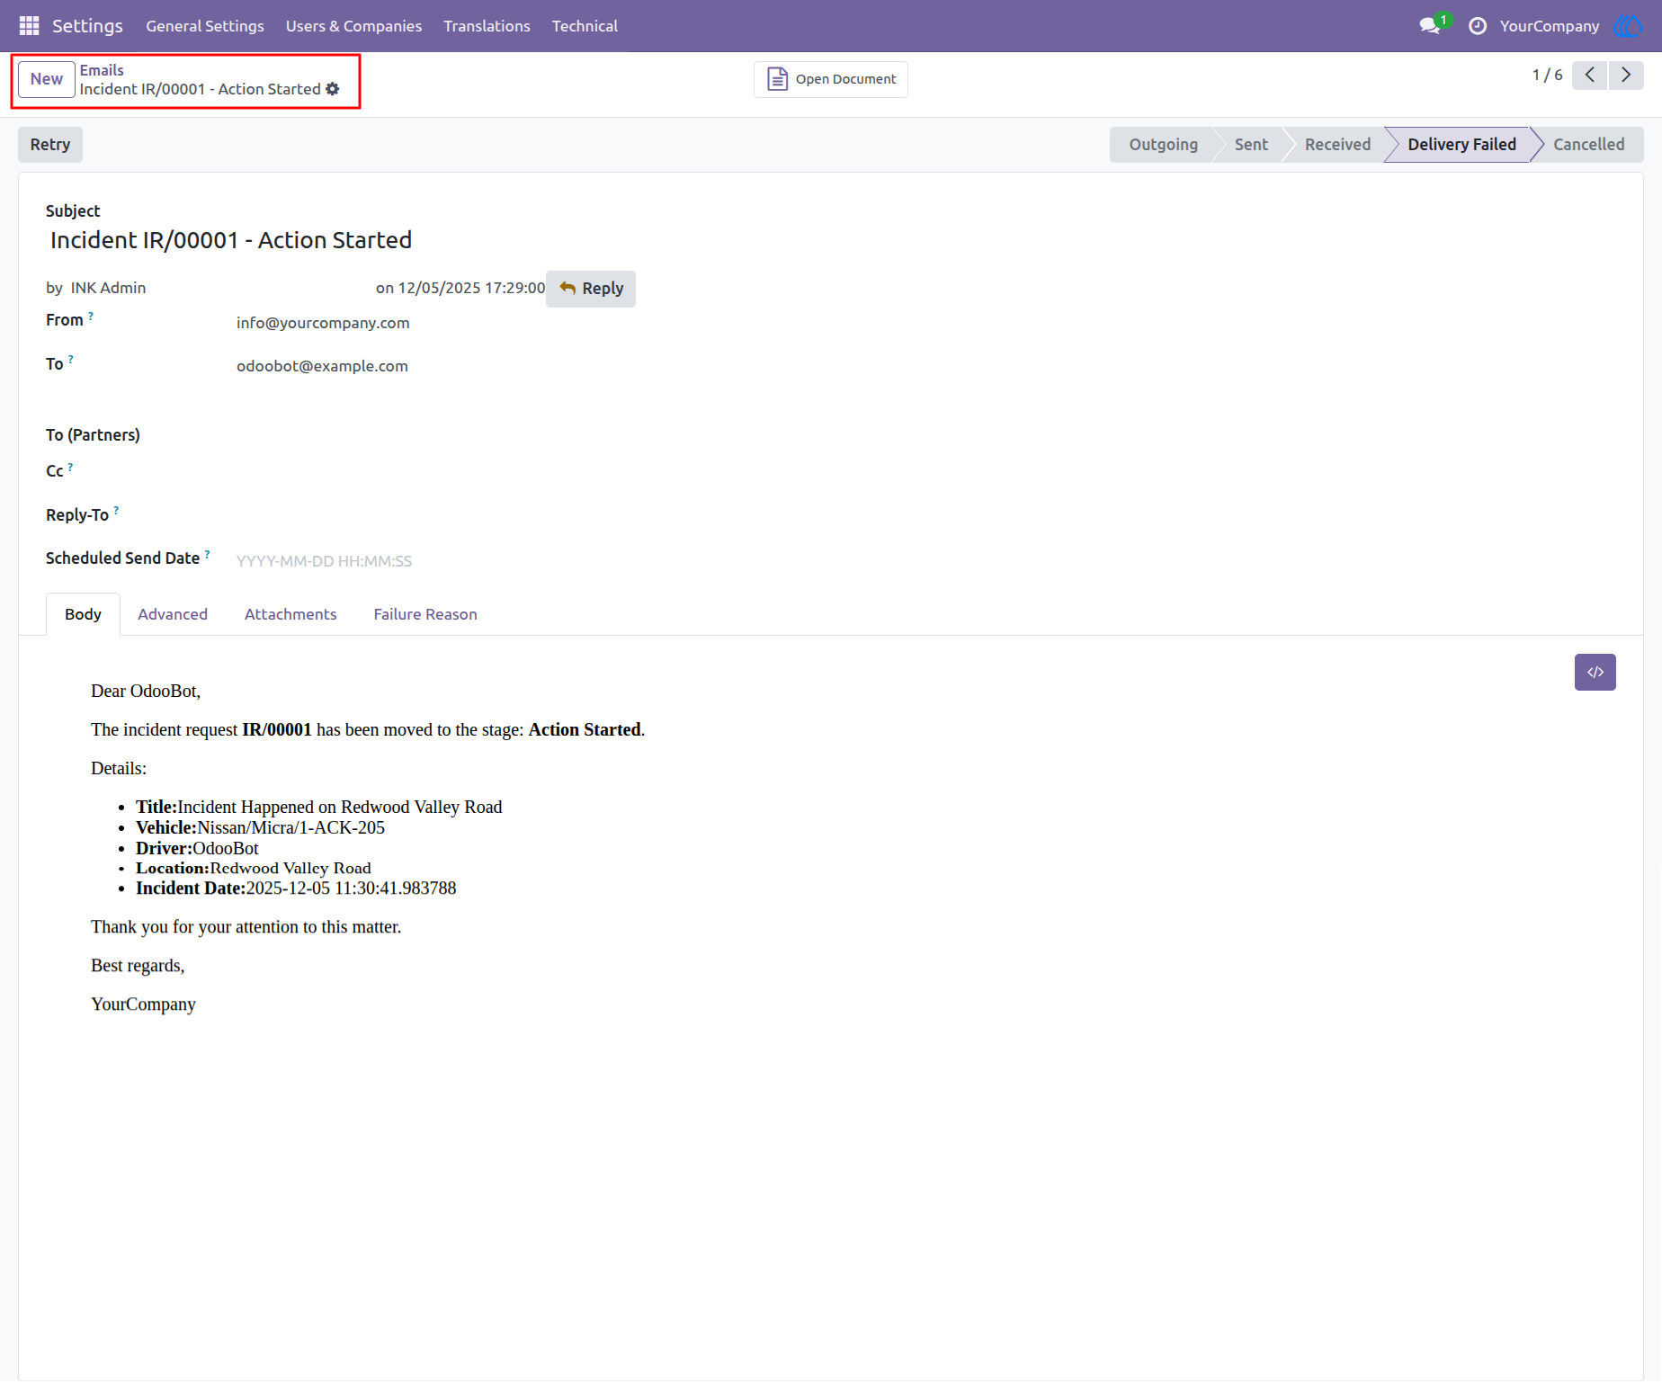The width and height of the screenshot is (1662, 1384).
Task: Click the '1 / 6' pager counter
Action: tap(1547, 76)
